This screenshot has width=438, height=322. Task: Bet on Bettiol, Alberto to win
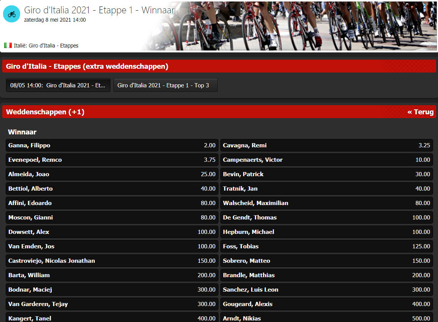coord(112,189)
